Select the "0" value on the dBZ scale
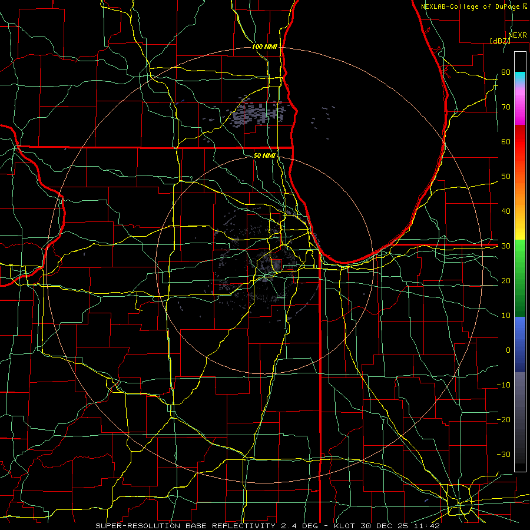This screenshot has height=530, width=530. [508, 350]
